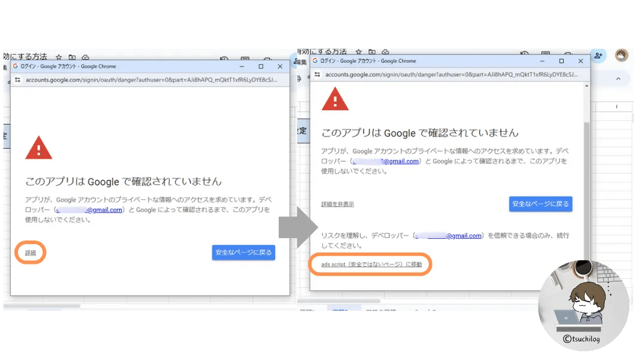Click the share person-add icon at top right

598,56
